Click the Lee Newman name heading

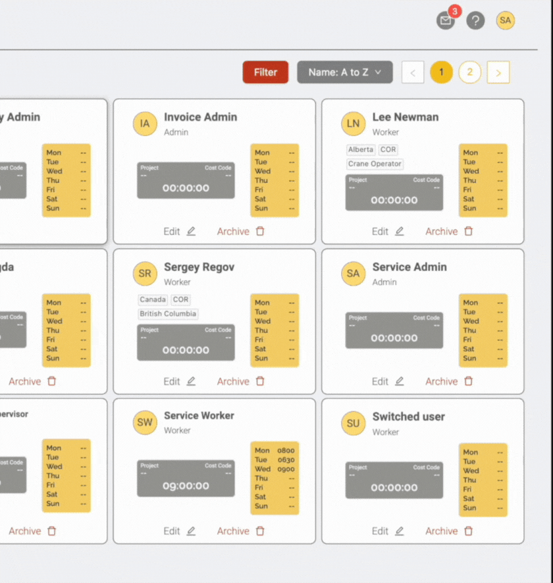[406, 116]
